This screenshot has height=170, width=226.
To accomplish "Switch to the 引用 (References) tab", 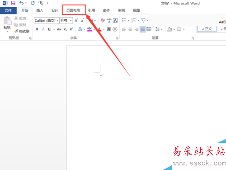I will coord(91,10).
